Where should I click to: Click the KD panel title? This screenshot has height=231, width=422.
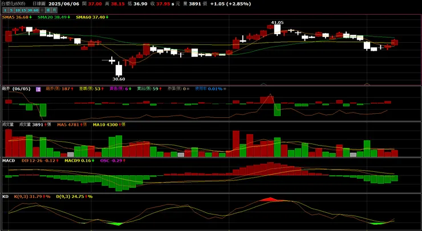[x=5, y=197]
